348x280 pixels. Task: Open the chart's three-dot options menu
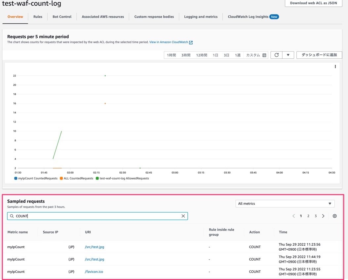[x=335, y=66]
